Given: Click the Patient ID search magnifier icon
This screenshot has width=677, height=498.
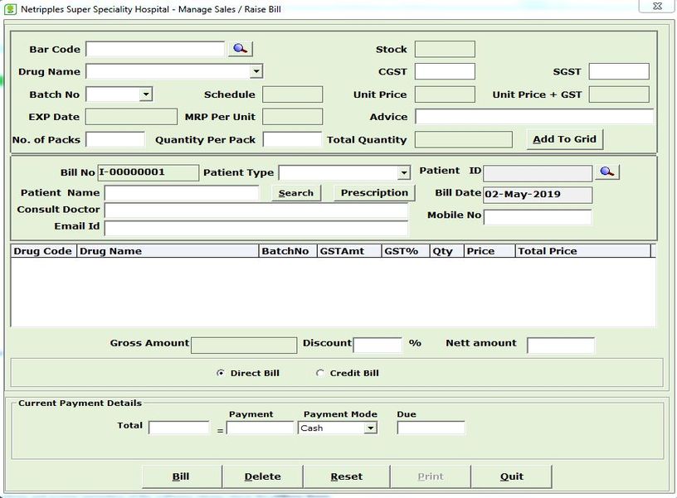Looking at the screenshot, I should click(x=607, y=172).
